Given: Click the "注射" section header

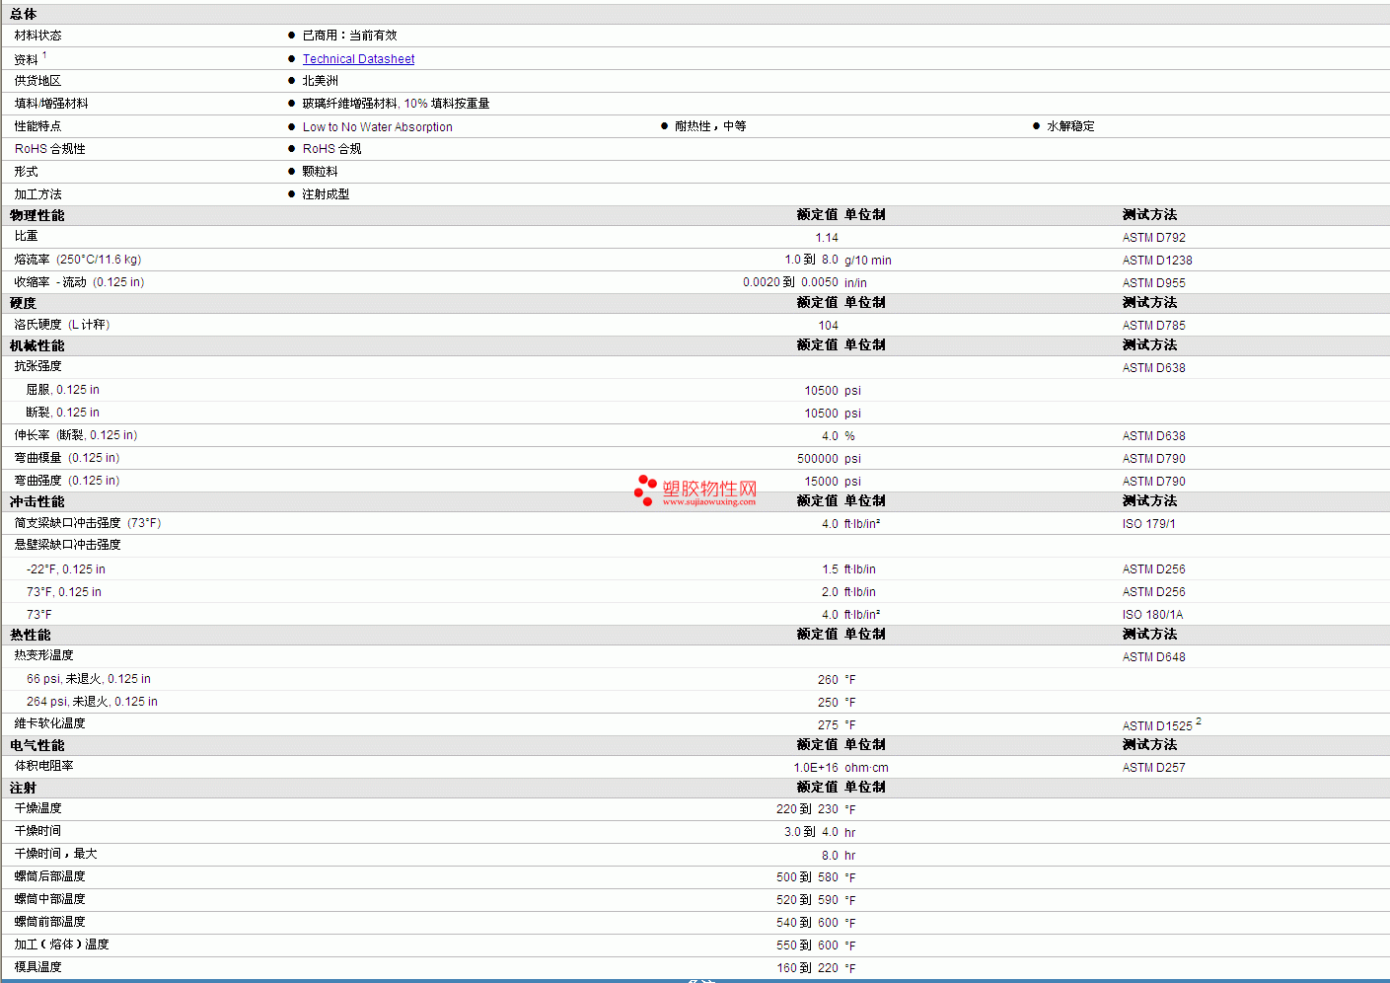Looking at the screenshot, I should point(23,788).
